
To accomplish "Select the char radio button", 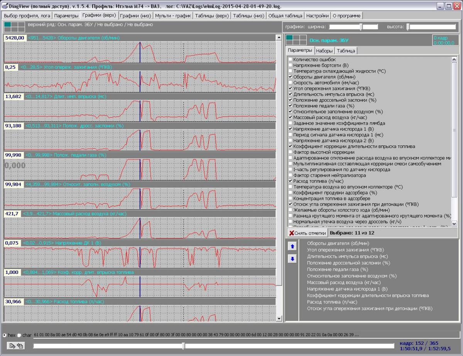I will click(x=19, y=335).
